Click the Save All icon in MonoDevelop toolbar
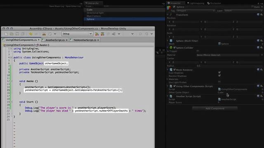The height and width of the screenshot is (148, 264). point(23,34)
